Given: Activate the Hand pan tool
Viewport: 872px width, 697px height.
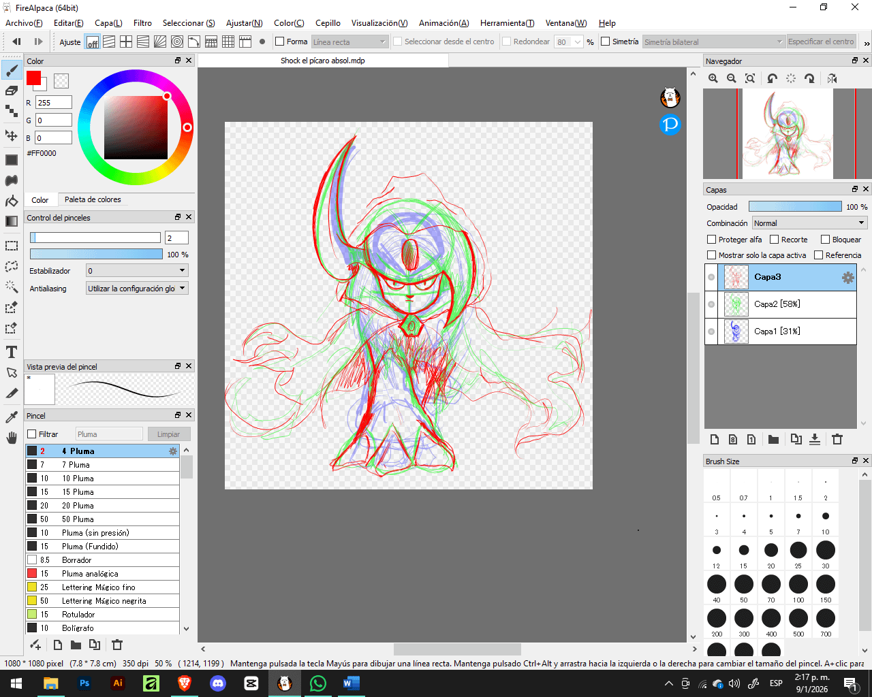Looking at the screenshot, I should [12, 438].
